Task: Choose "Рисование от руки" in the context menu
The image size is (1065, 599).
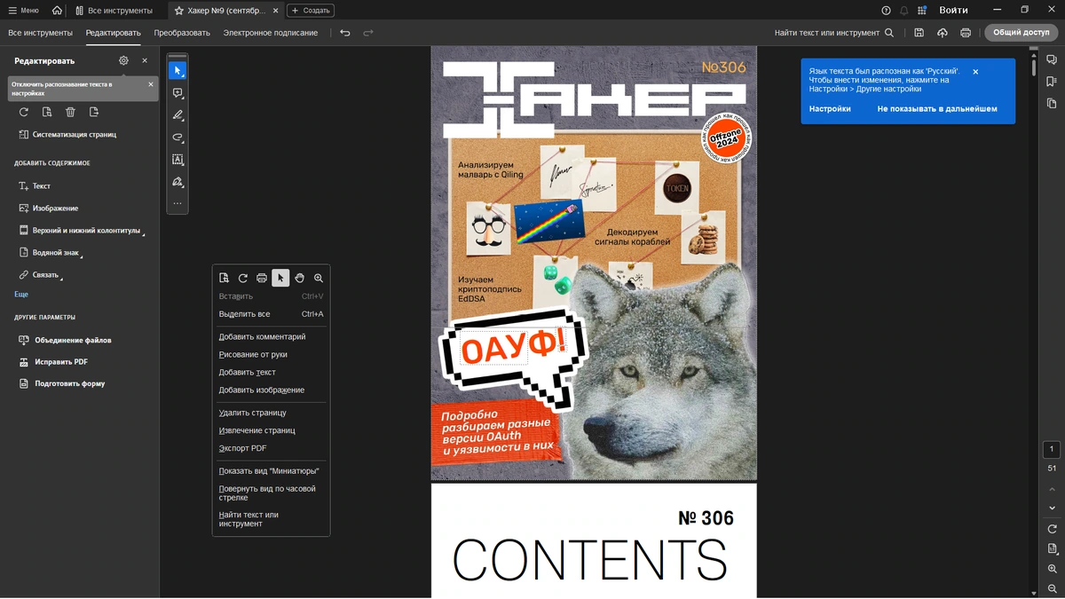Action: tap(271, 354)
